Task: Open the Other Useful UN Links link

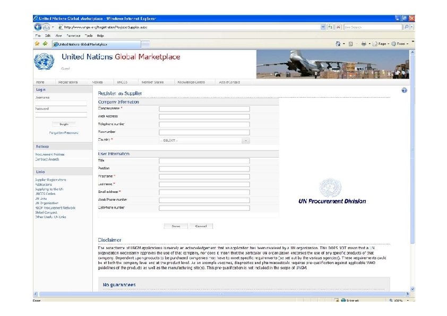Action: tap(50, 217)
